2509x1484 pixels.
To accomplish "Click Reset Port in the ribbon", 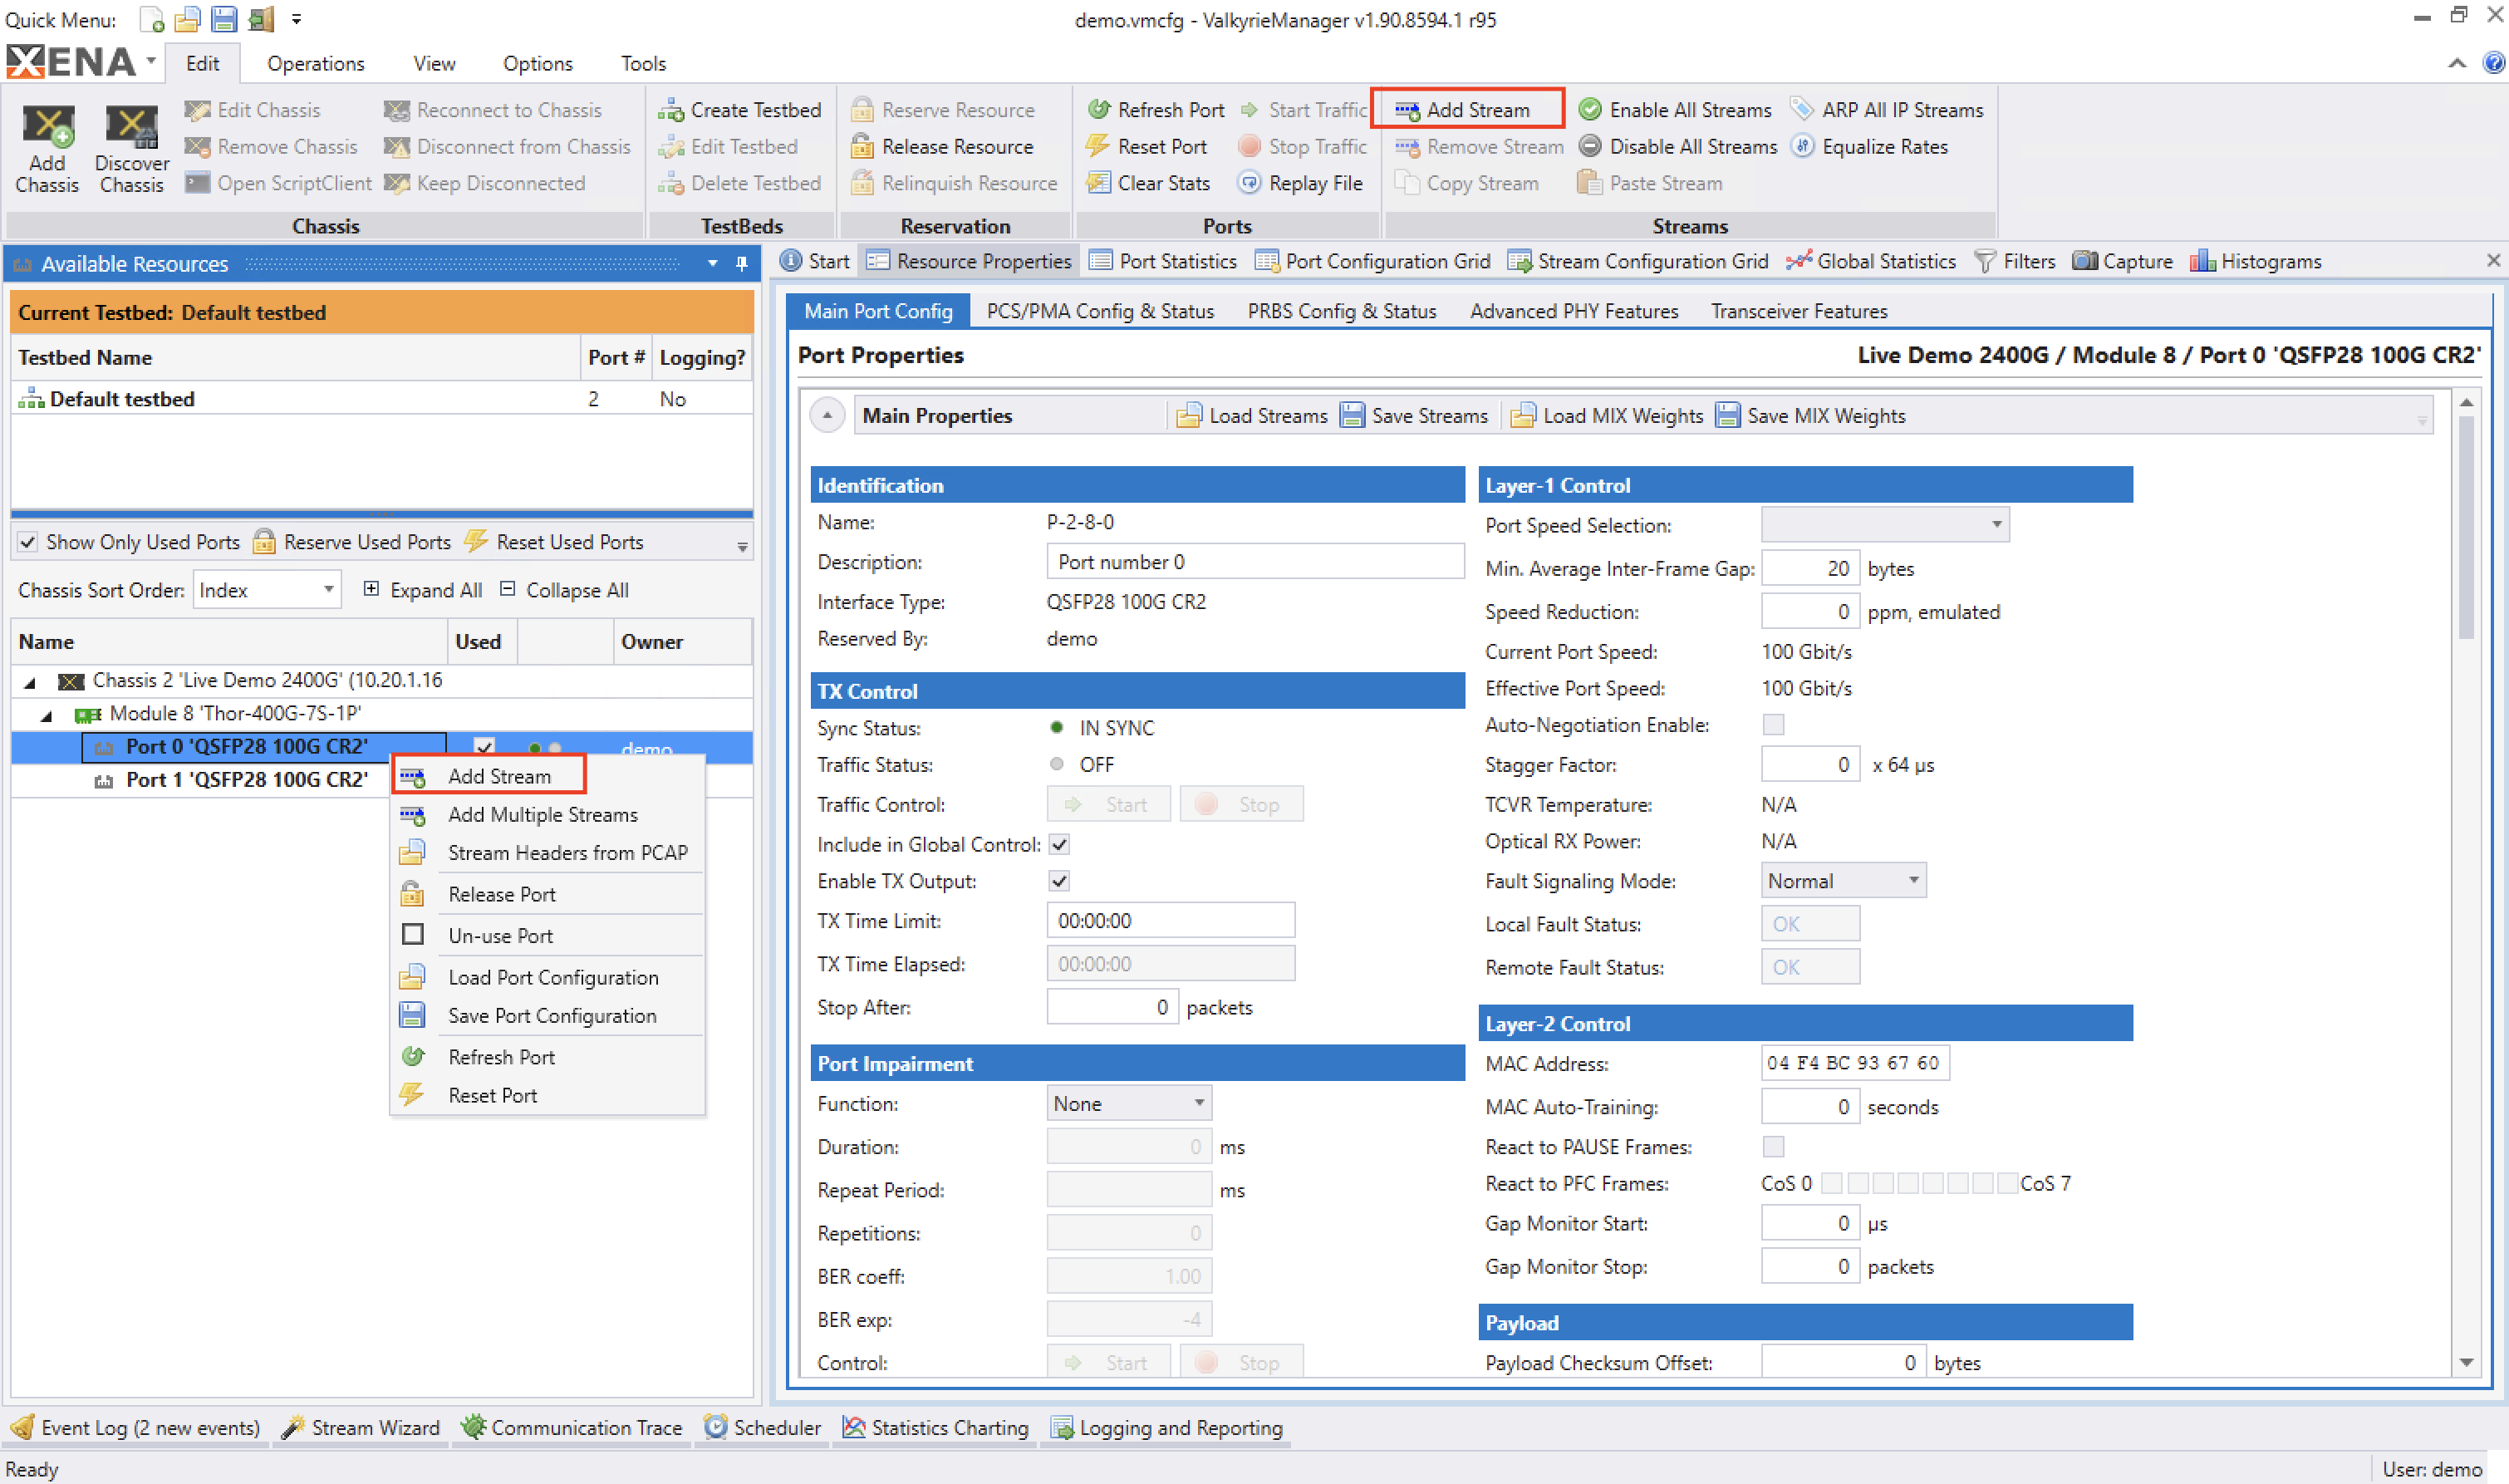I will (1146, 147).
